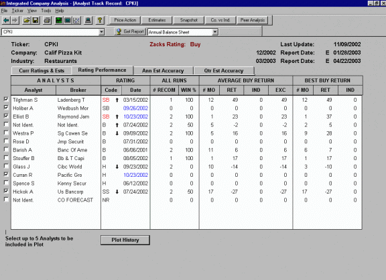The image size is (386, 280).
Task: Click the Analyst column header
Action: pos(34,90)
